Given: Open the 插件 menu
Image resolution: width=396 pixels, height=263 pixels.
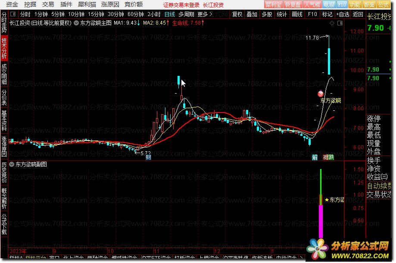Looking at the screenshot, I should pos(66,4).
